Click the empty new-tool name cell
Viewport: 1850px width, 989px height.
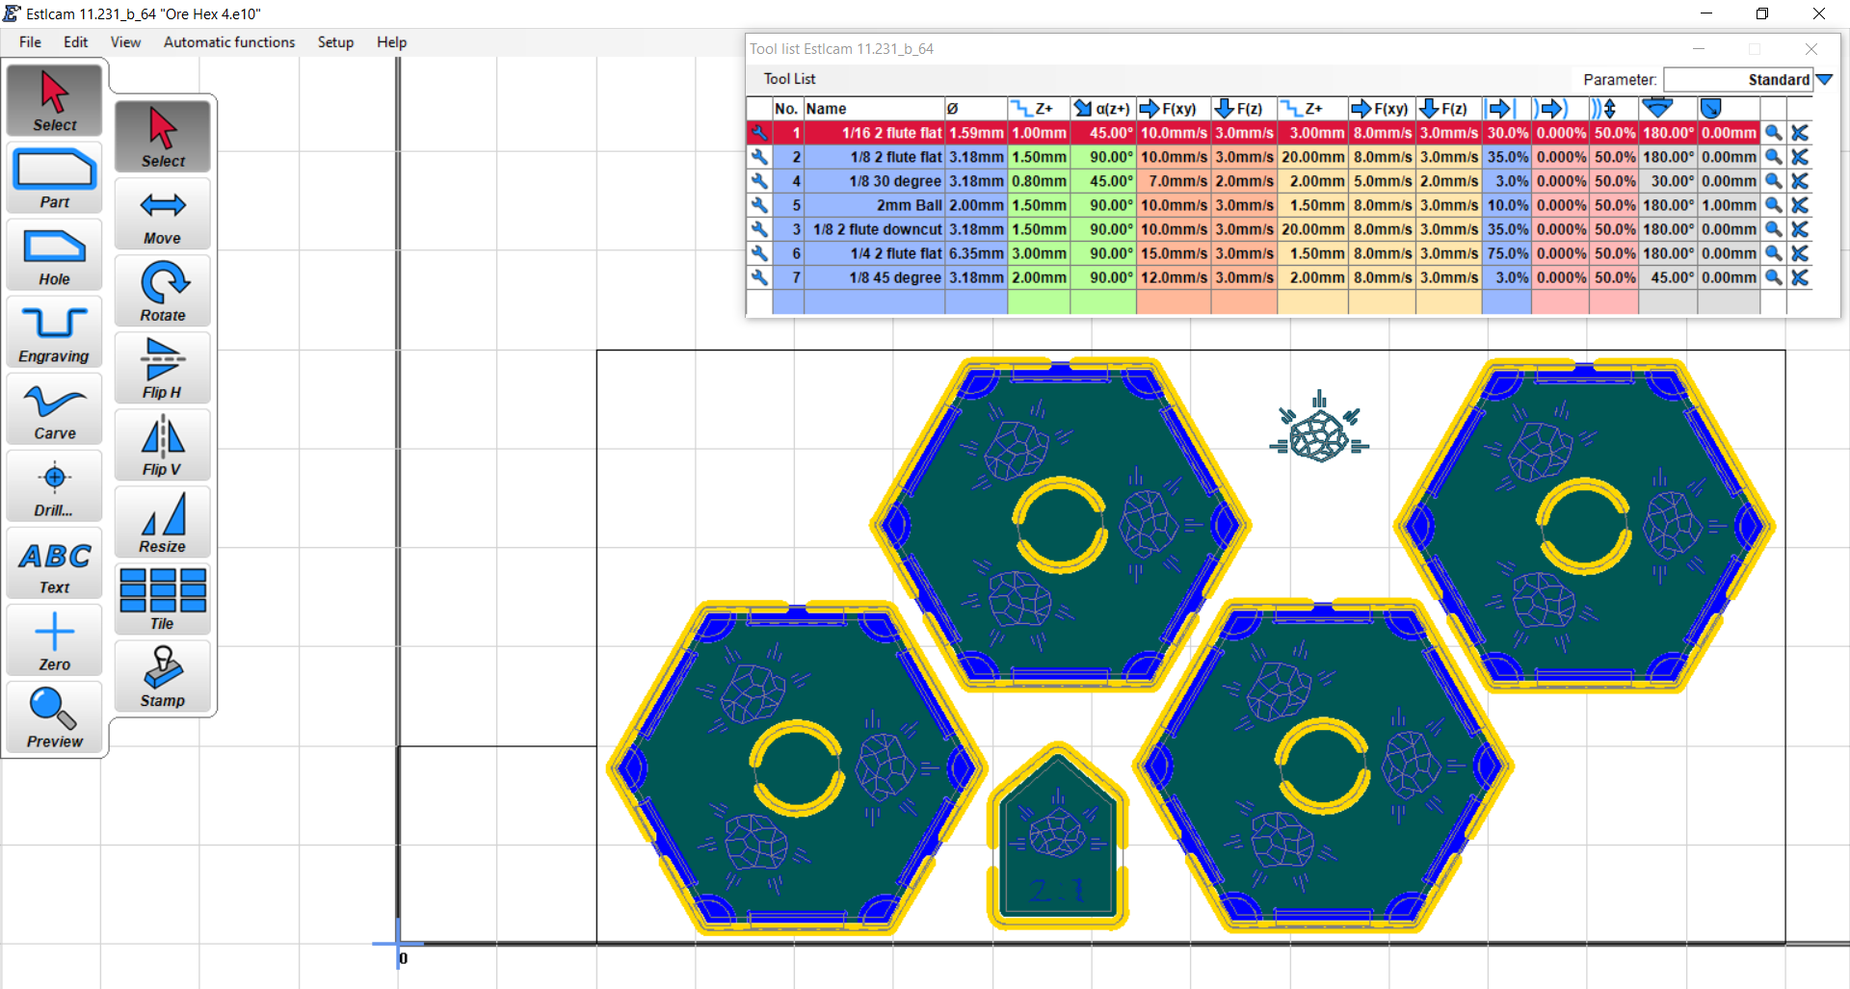pos(874,301)
